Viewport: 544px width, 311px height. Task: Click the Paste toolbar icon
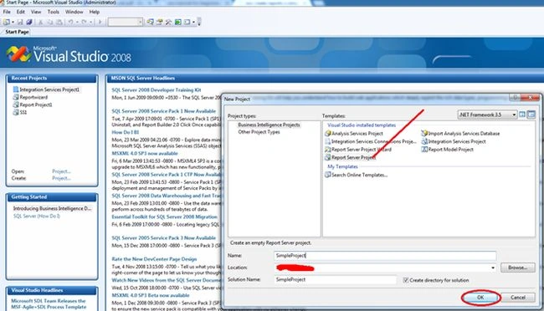[59, 23]
